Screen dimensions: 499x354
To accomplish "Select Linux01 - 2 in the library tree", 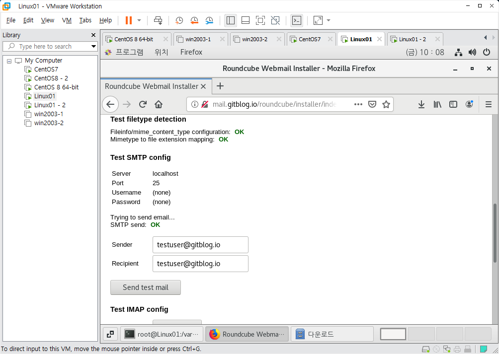I will click(x=50, y=105).
